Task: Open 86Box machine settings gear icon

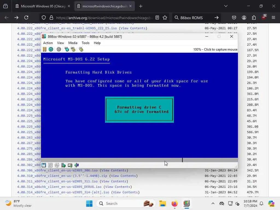Action: [x=81, y=49]
